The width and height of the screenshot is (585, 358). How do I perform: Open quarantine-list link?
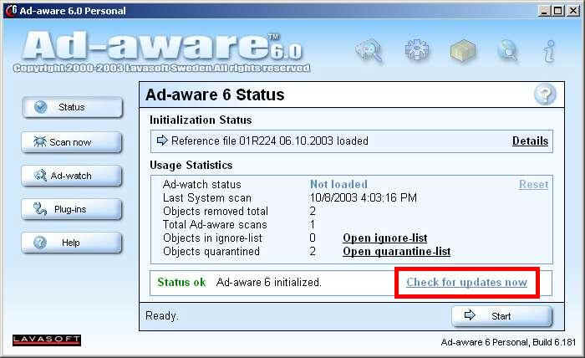click(397, 252)
